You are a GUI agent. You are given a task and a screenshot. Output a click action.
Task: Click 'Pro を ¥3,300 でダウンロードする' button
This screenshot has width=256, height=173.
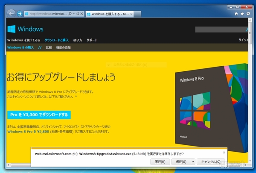(39, 115)
